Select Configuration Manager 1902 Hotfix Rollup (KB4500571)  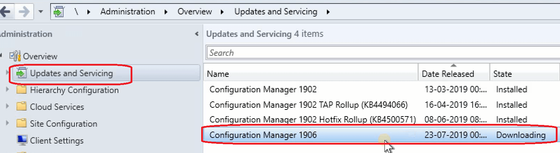(x=382, y=120)
